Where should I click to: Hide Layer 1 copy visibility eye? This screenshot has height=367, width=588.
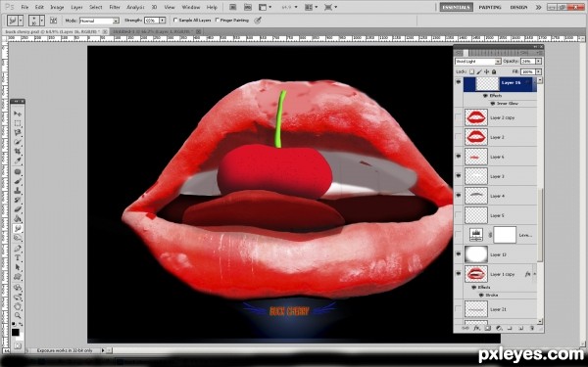coord(459,274)
